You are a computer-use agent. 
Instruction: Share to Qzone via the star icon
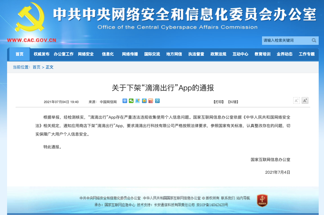point(144,101)
